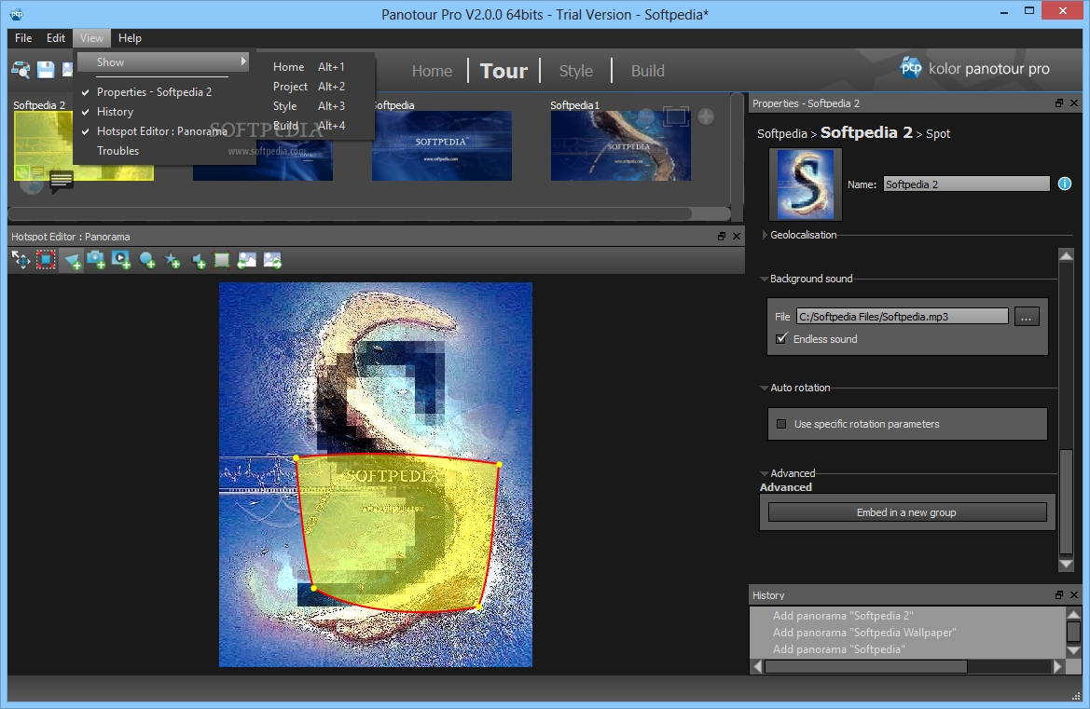Collapse the Auto rotation section
The image size is (1090, 709).
pos(765,389)
